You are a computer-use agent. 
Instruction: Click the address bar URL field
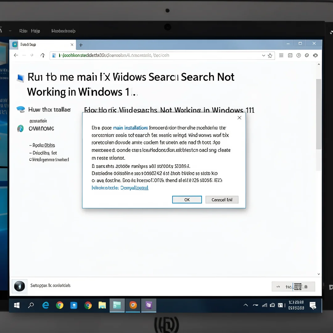coord(162,55)
